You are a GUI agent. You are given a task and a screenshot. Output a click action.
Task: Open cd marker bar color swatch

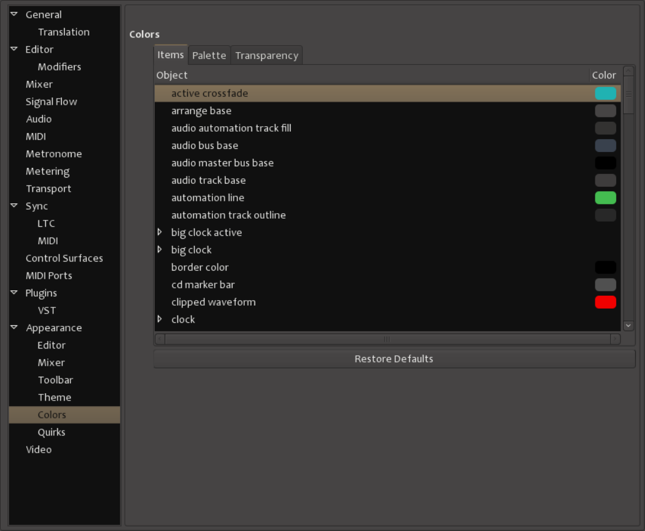click(x=605, y=284)
